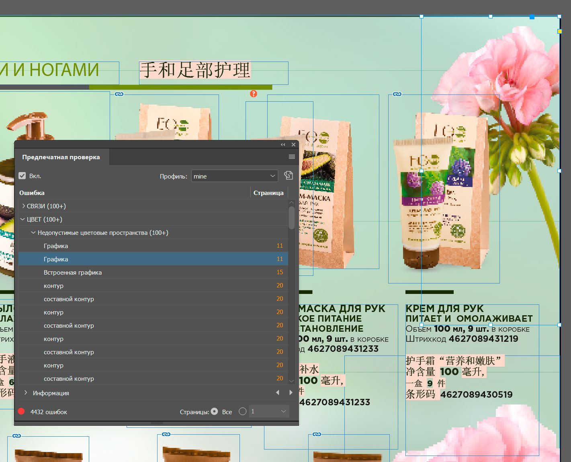Click the error list scroll-down arrow
The image size is (571, 462).
pos(292,380)
